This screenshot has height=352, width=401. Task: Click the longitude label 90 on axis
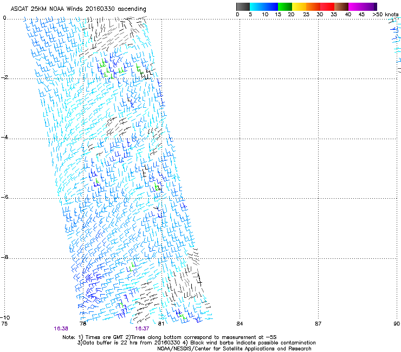(397, 324)
